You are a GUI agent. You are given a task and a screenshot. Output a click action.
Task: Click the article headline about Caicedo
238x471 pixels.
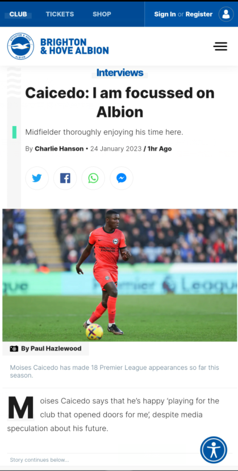120,102
